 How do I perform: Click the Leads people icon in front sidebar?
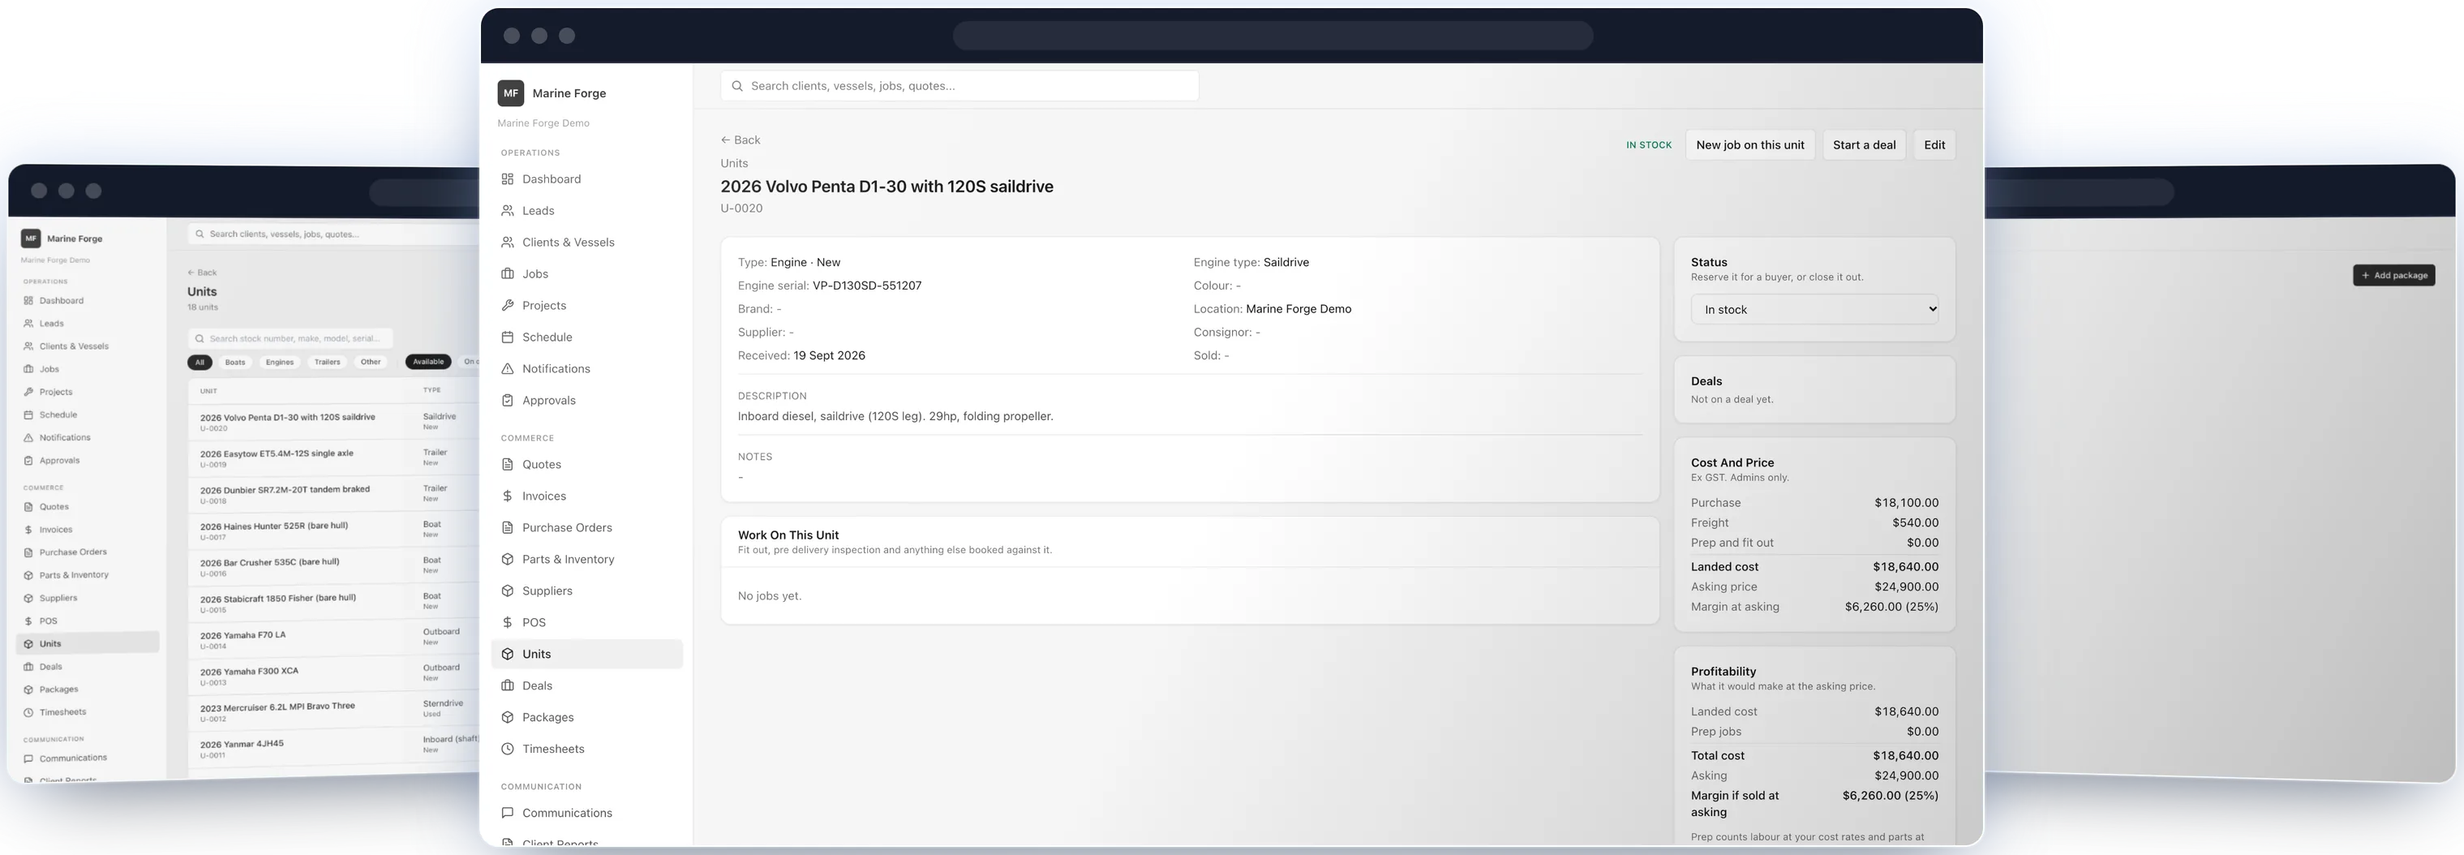(508, 210)
